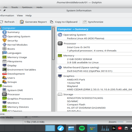Click the red MEGA tray icon

(x=120, y=128)
